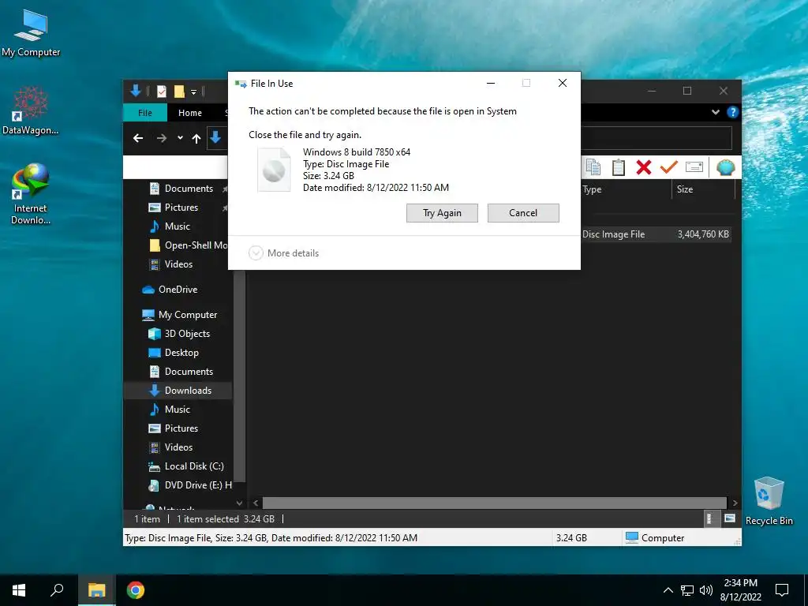The height and width of the screenshot is (606, 808).
Task: Open My Computer desktop icon
Action: point(31,33)
